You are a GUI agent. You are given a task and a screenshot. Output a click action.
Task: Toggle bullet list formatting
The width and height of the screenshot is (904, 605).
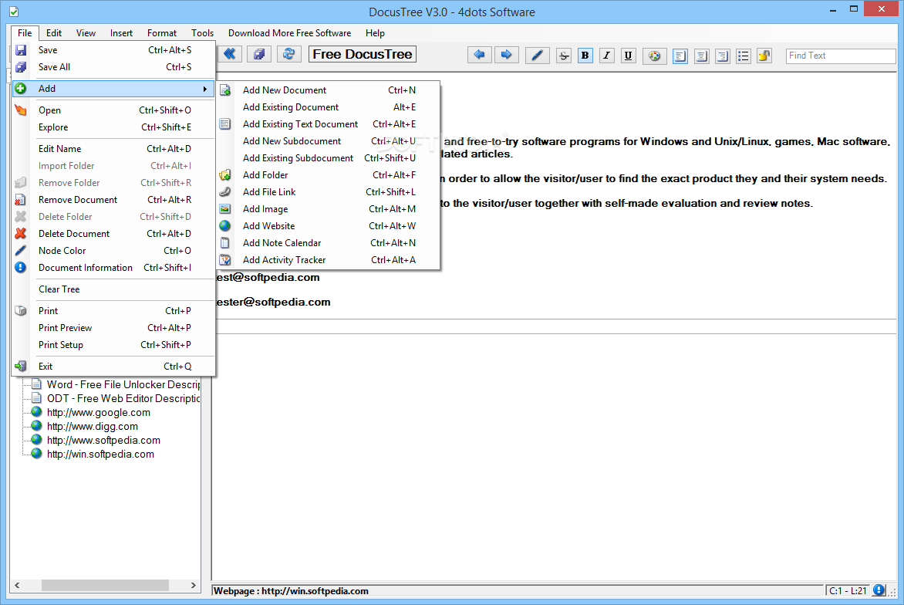(744, 56)
